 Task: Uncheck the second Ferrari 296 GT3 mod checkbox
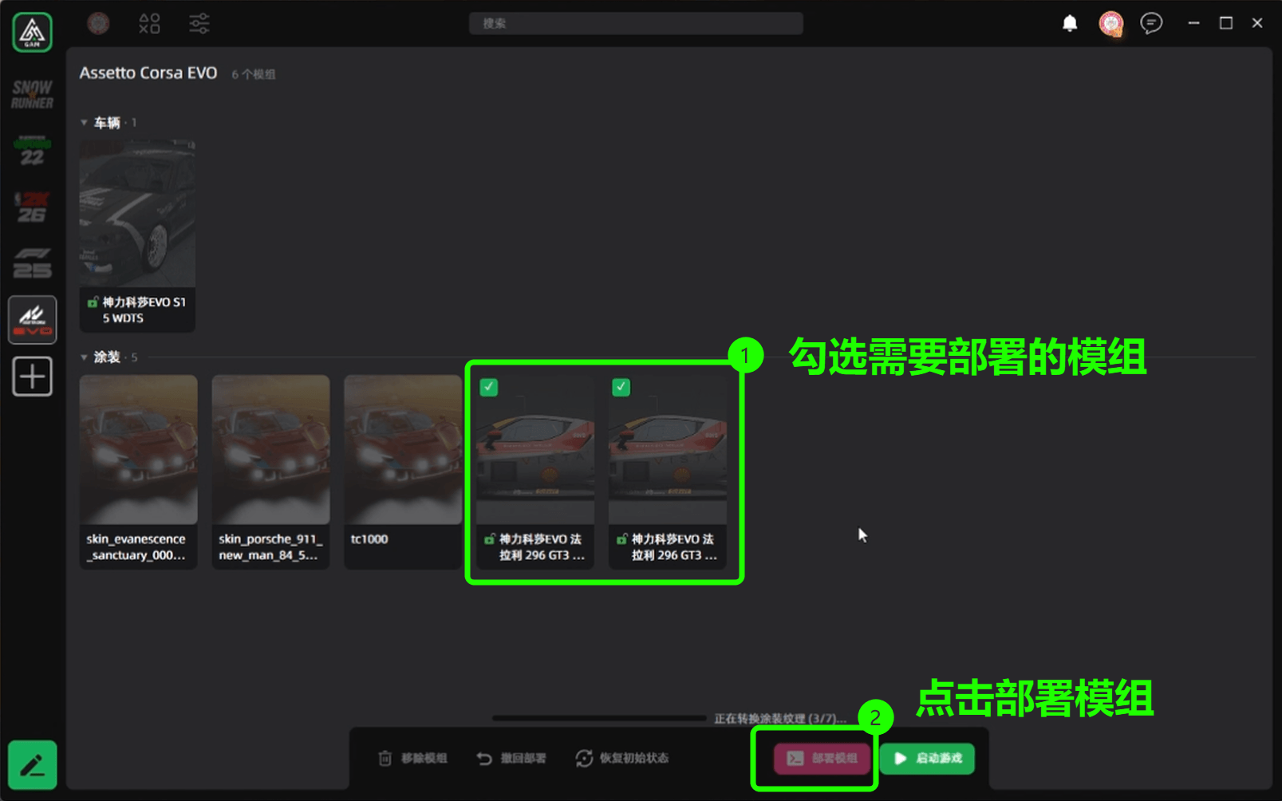coord(621,387)
